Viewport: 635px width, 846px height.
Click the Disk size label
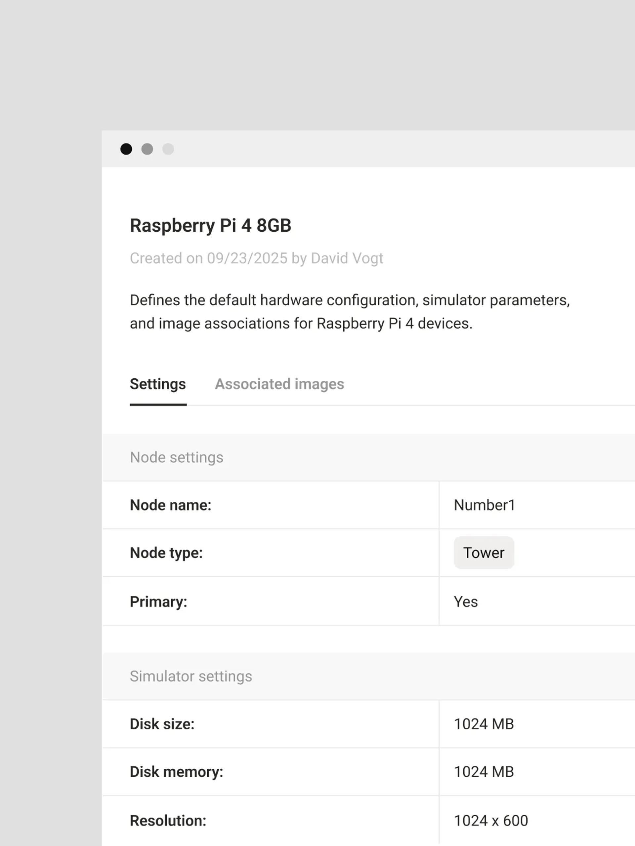click(162, 724)
